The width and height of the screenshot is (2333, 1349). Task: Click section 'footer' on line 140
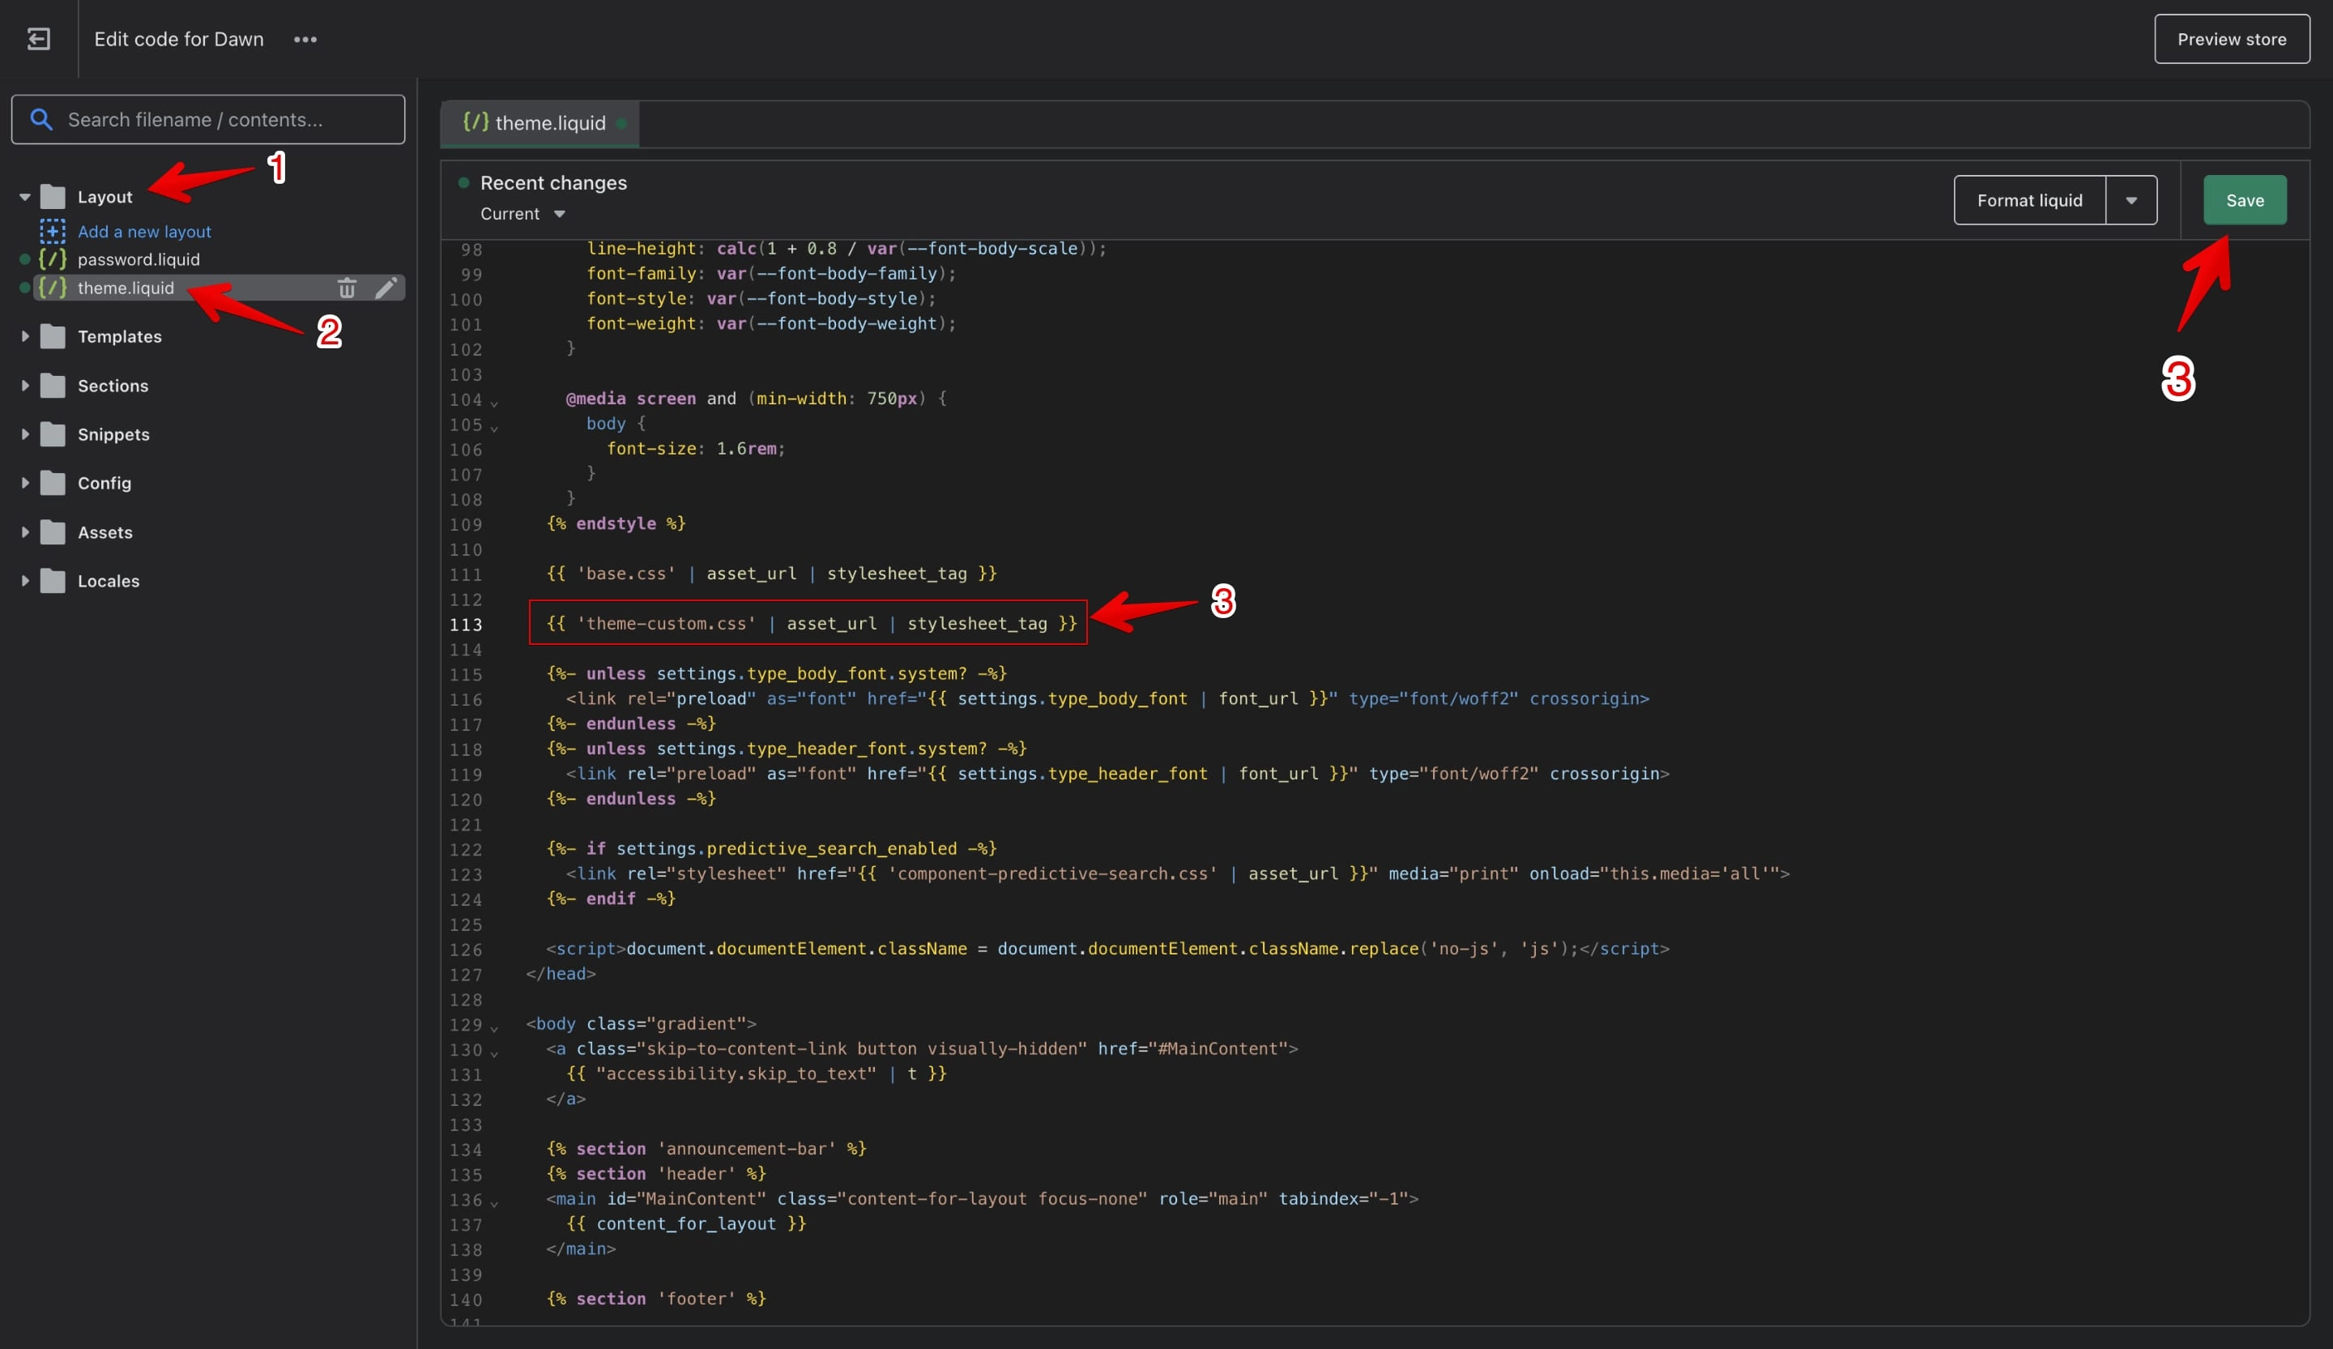click(656, 1298)
